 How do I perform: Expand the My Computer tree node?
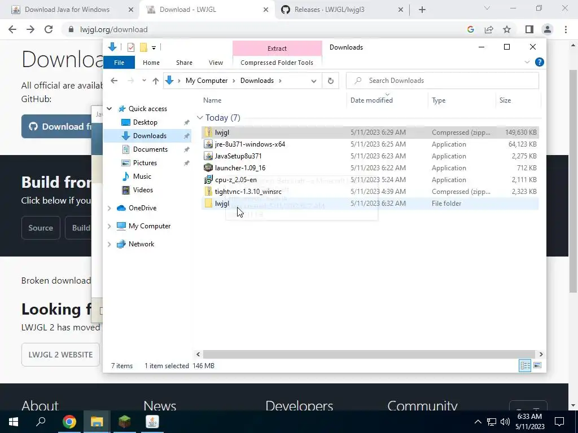pyautogui.click(x=110, y=226)
